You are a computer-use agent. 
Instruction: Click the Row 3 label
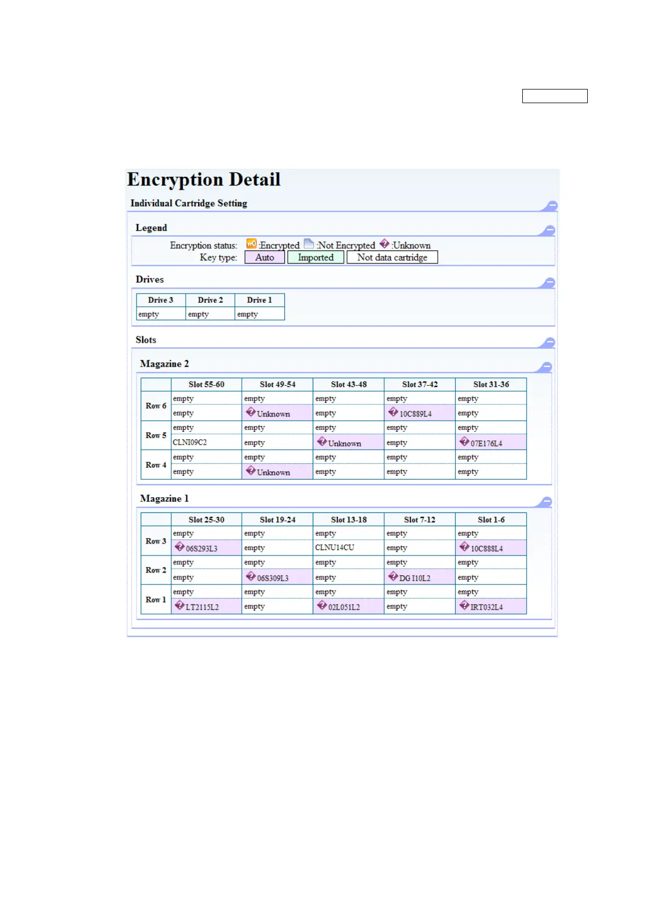point(156,541)
